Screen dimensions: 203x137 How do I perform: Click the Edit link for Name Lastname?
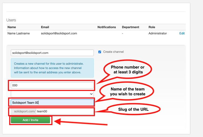tap(182, 33)
